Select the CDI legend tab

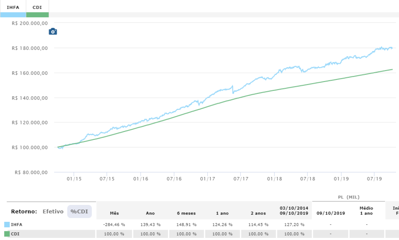coord(37,7)
